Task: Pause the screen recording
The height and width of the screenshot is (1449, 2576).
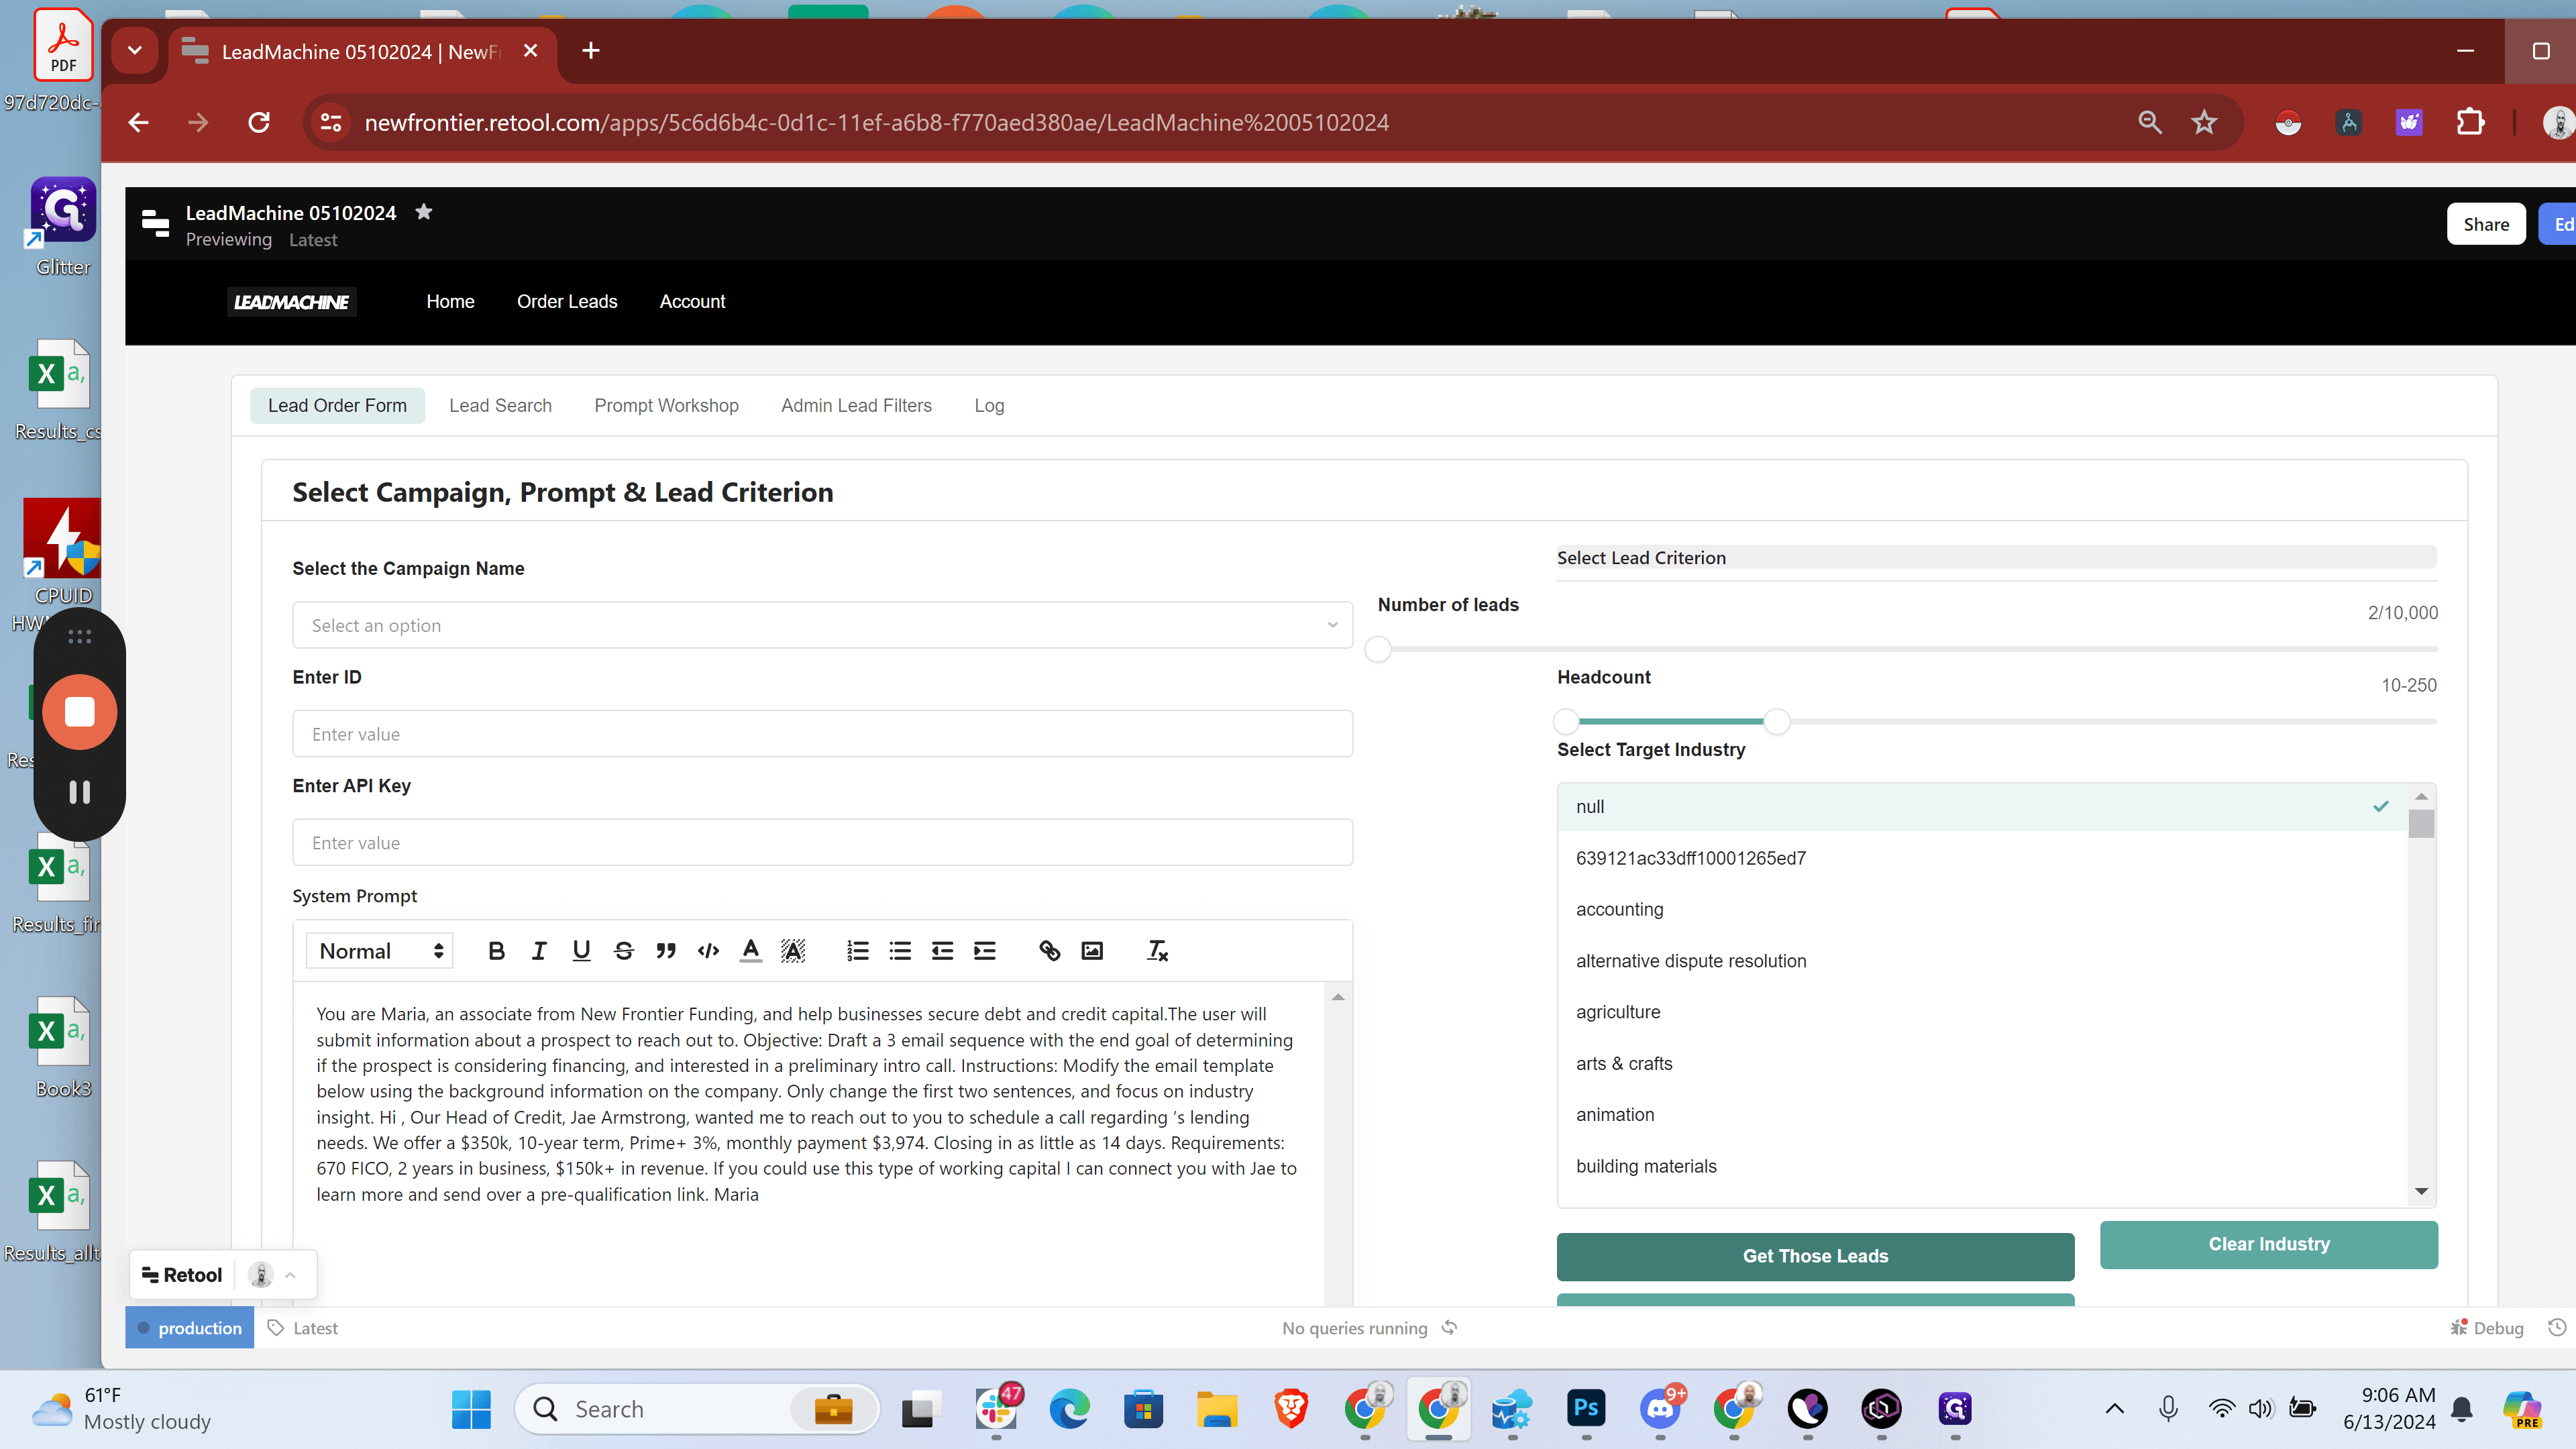Action: click(80, 792)
